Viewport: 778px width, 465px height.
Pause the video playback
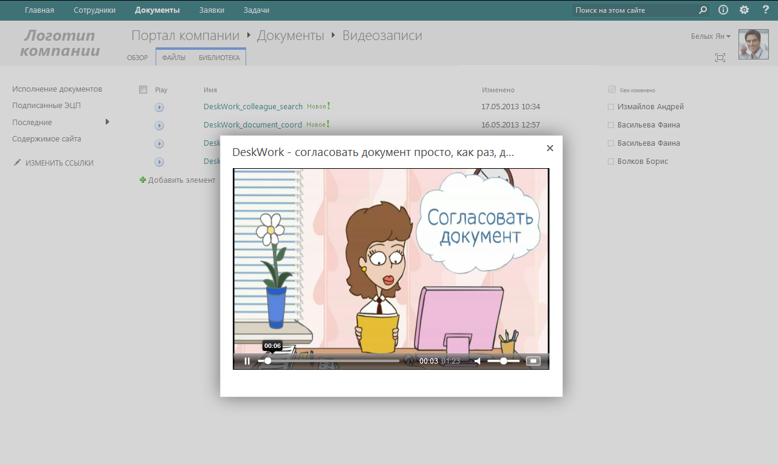pyautogui.click(x=247, y=361)
